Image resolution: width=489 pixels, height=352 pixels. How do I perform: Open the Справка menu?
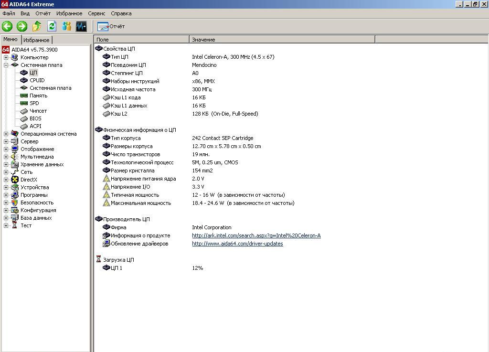point(121,13)
